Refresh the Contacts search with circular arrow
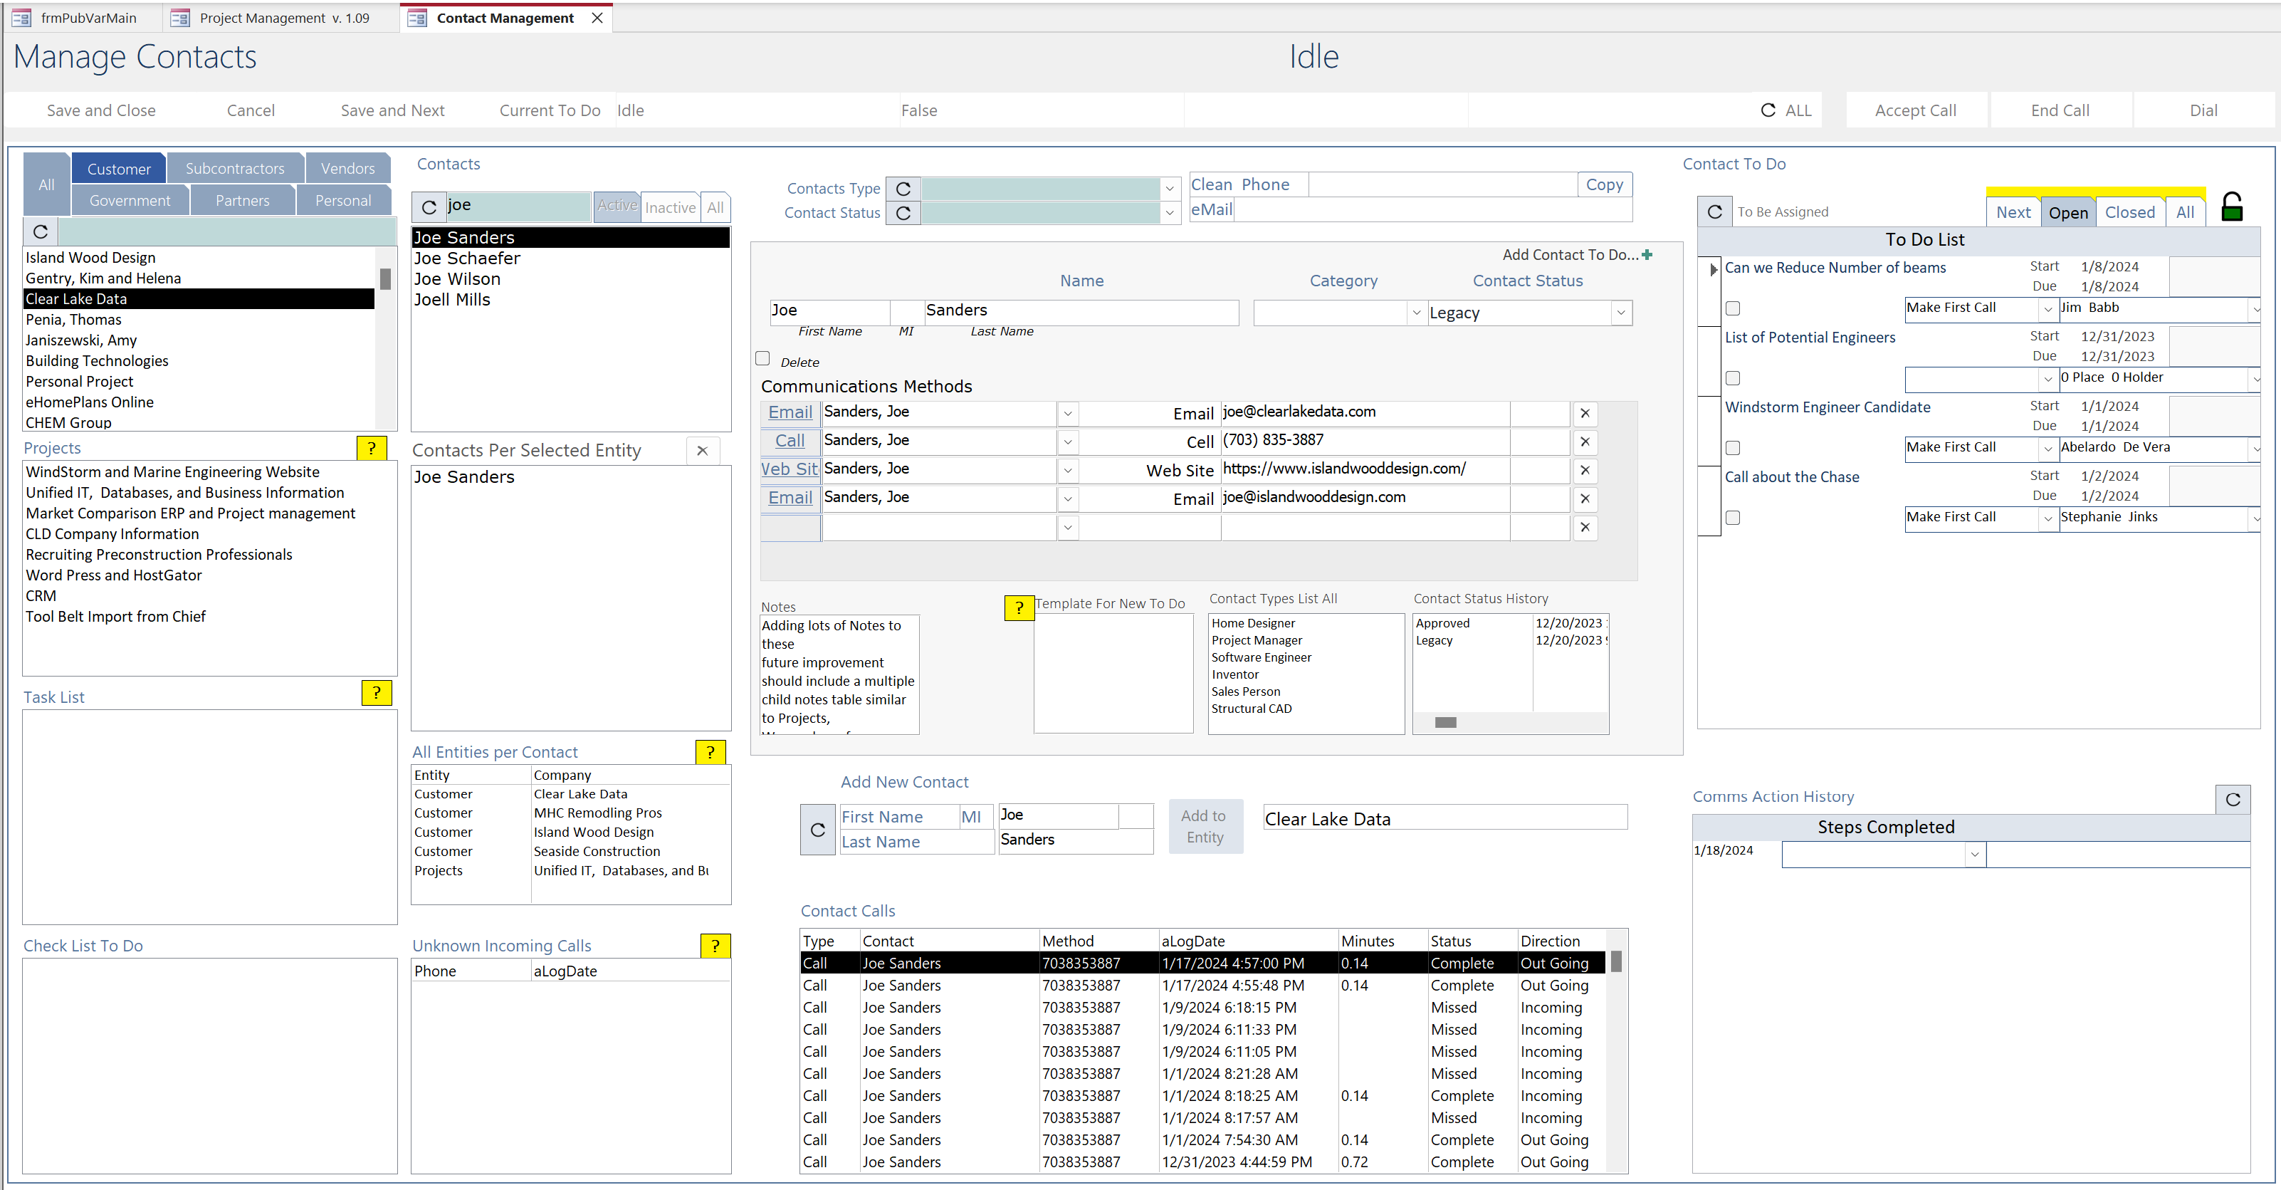The height and width of the screenshot is (1190, 2281). coord(429,207)
